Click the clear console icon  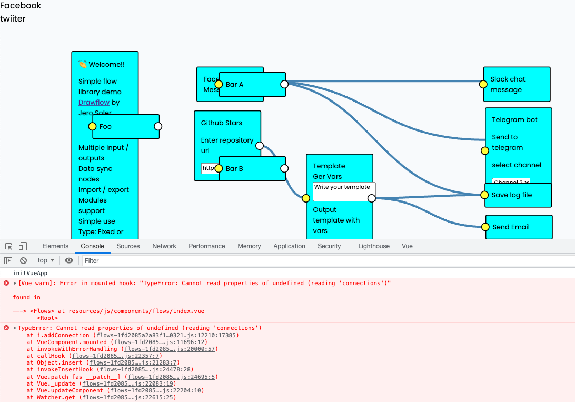coord(23,260)
